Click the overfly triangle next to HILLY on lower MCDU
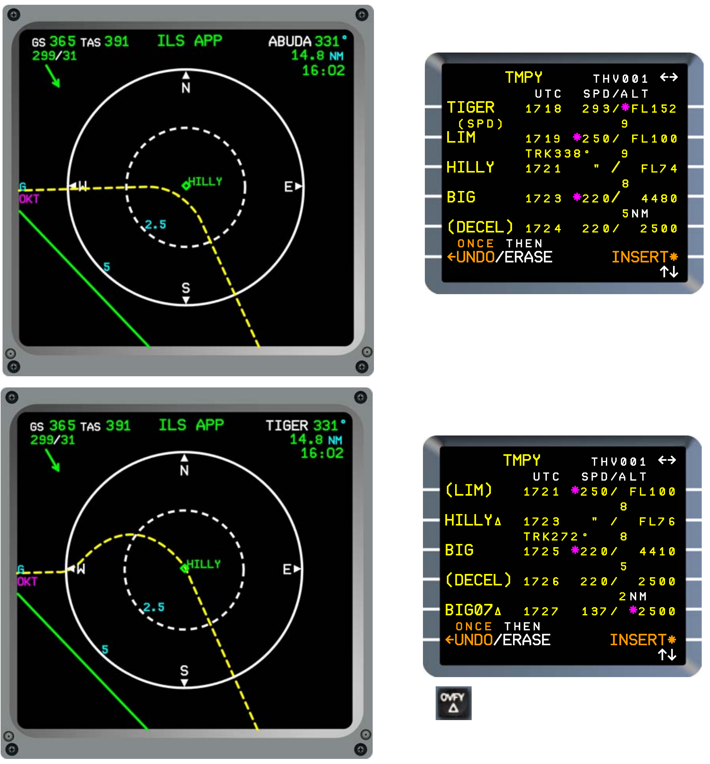The height and width of the screenshot is (764, 710). click(497, 521)
